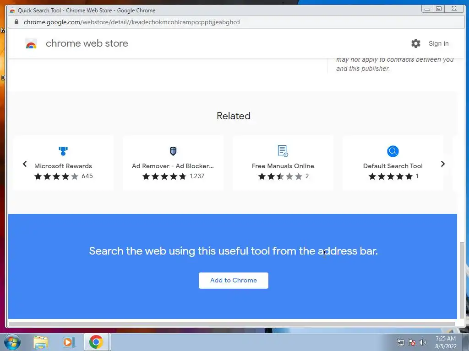Close the Chrome window
The image size is (469, 351).
[454, 9]
